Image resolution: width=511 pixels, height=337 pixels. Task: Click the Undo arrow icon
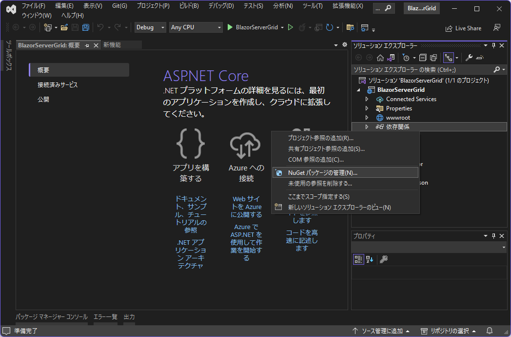[100, 27]
